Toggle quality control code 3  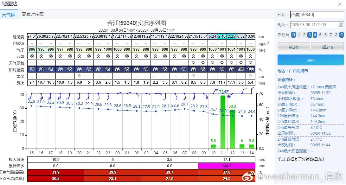310,35
